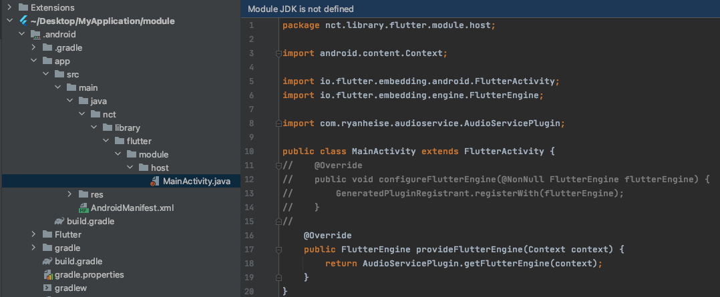The width and height of the screenshot is (720, 297).
Task: Collapse the module package
Action: point(117,154)
